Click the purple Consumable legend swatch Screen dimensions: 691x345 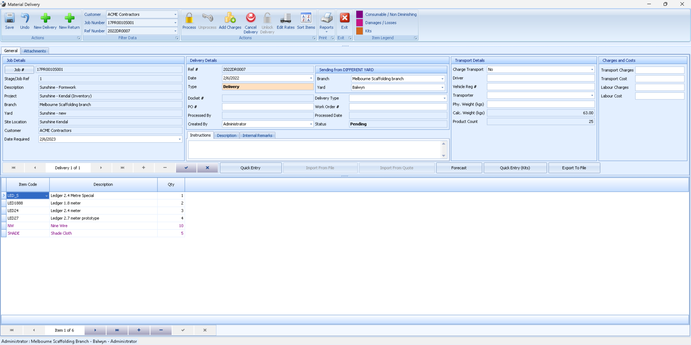pos(359,14)
